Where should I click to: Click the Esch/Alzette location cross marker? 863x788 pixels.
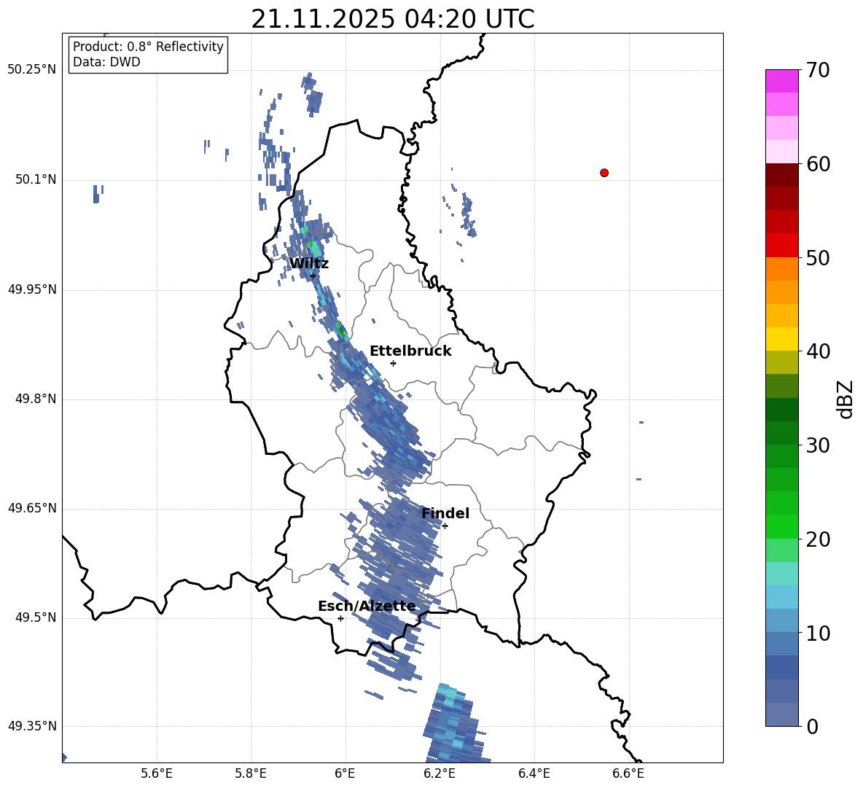coord(340,618)
